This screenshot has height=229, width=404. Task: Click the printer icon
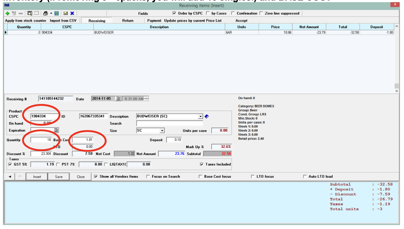pos(46,13)
